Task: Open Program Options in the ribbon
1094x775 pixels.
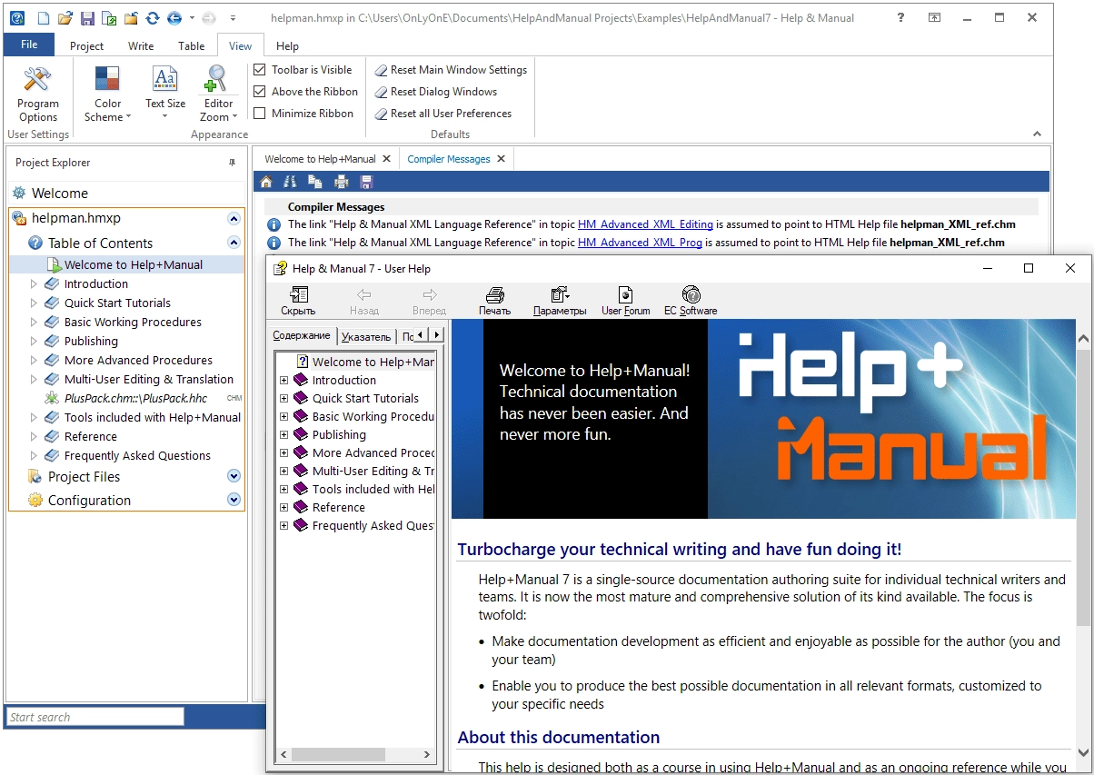Action: (38, 94)
